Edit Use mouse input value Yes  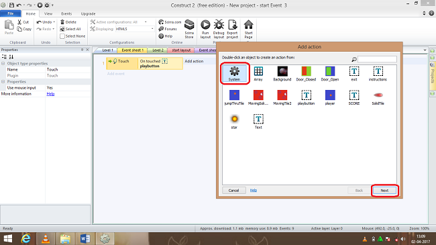pos(68,88)
